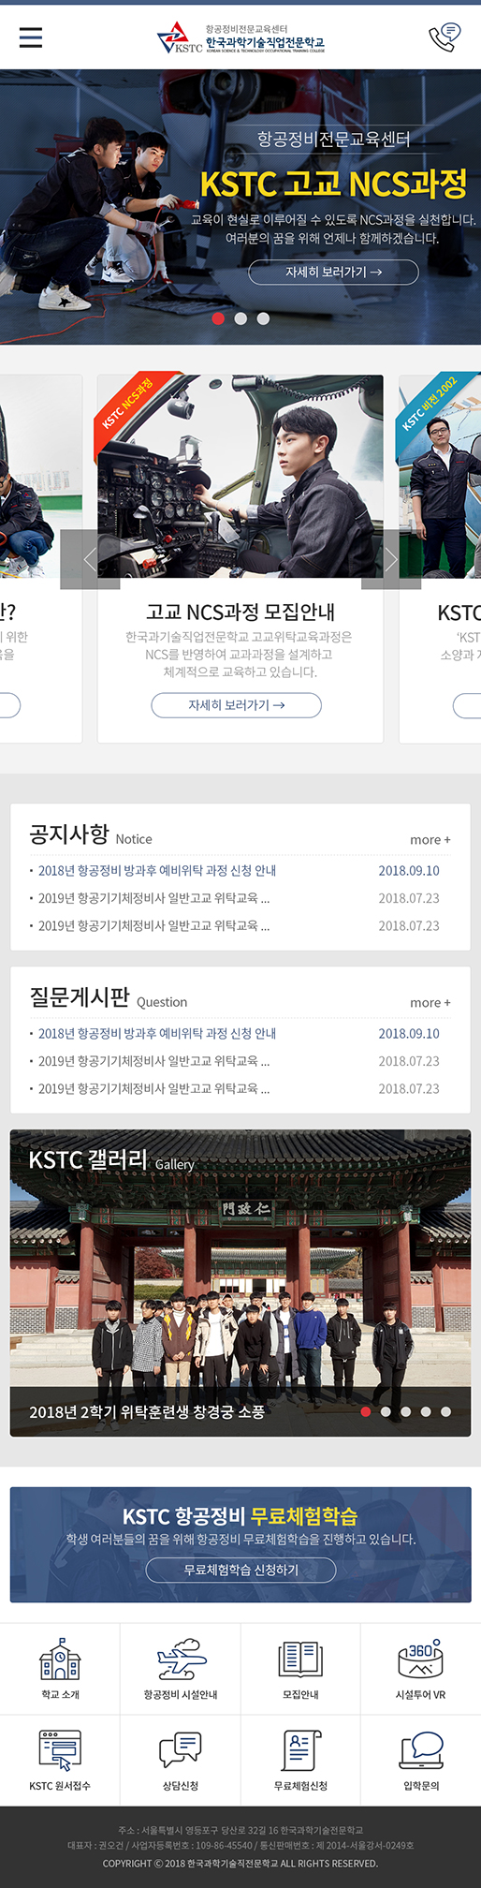Select the second hero banner dot

pyautogui.click(x=240, y=318)
